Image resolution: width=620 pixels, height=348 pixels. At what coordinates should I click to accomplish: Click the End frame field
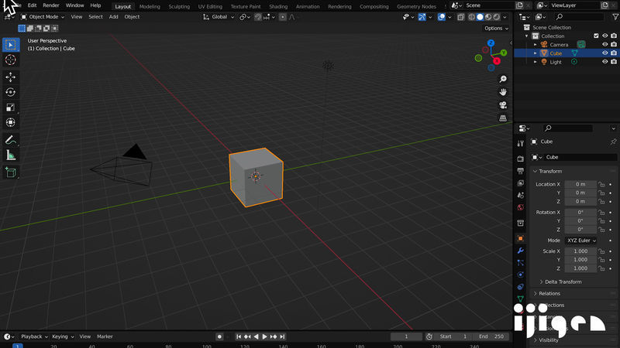tap(492, 336)
